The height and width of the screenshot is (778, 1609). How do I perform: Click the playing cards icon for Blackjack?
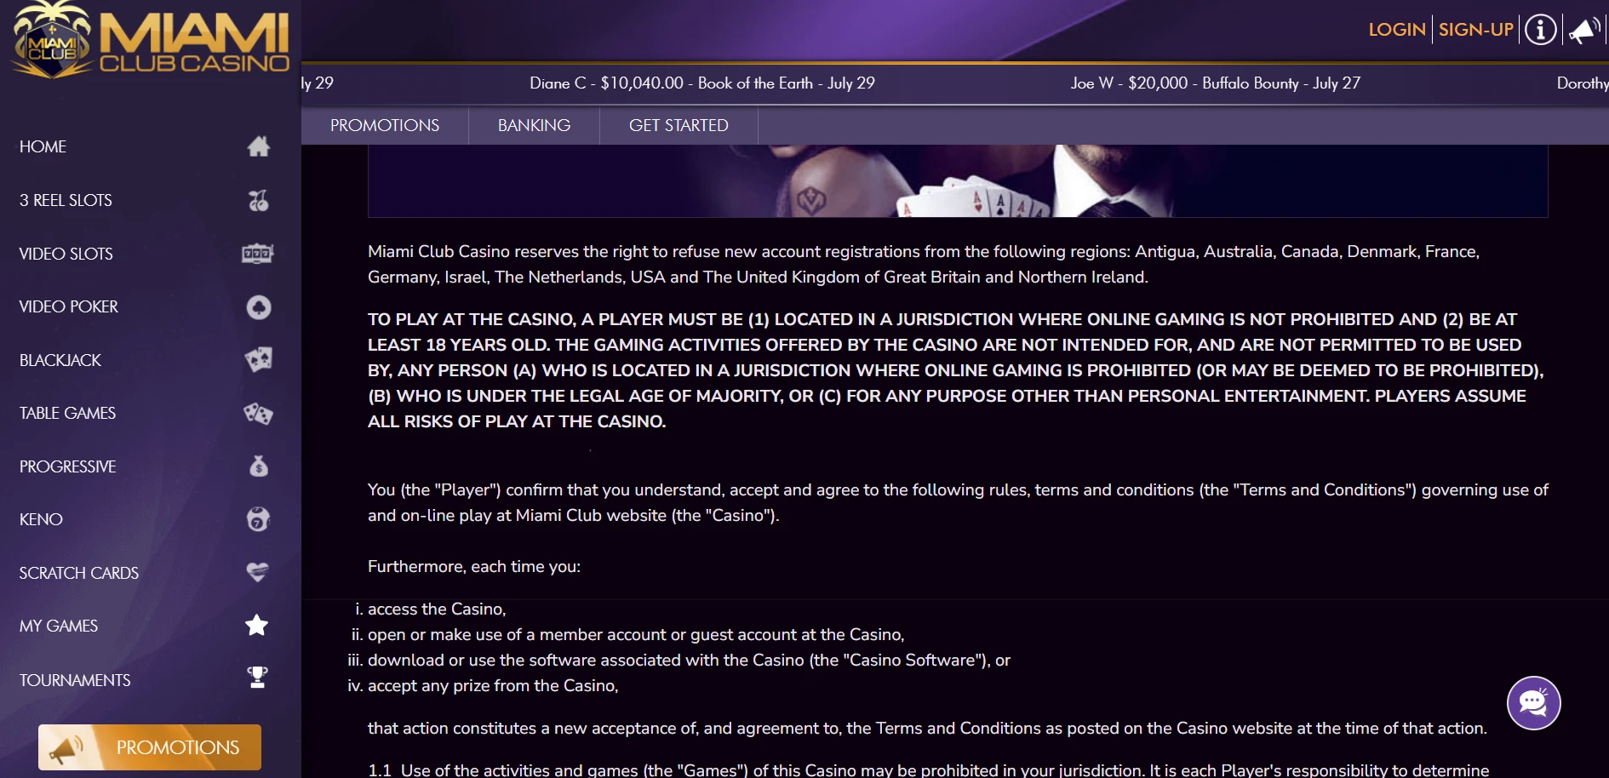259,359
